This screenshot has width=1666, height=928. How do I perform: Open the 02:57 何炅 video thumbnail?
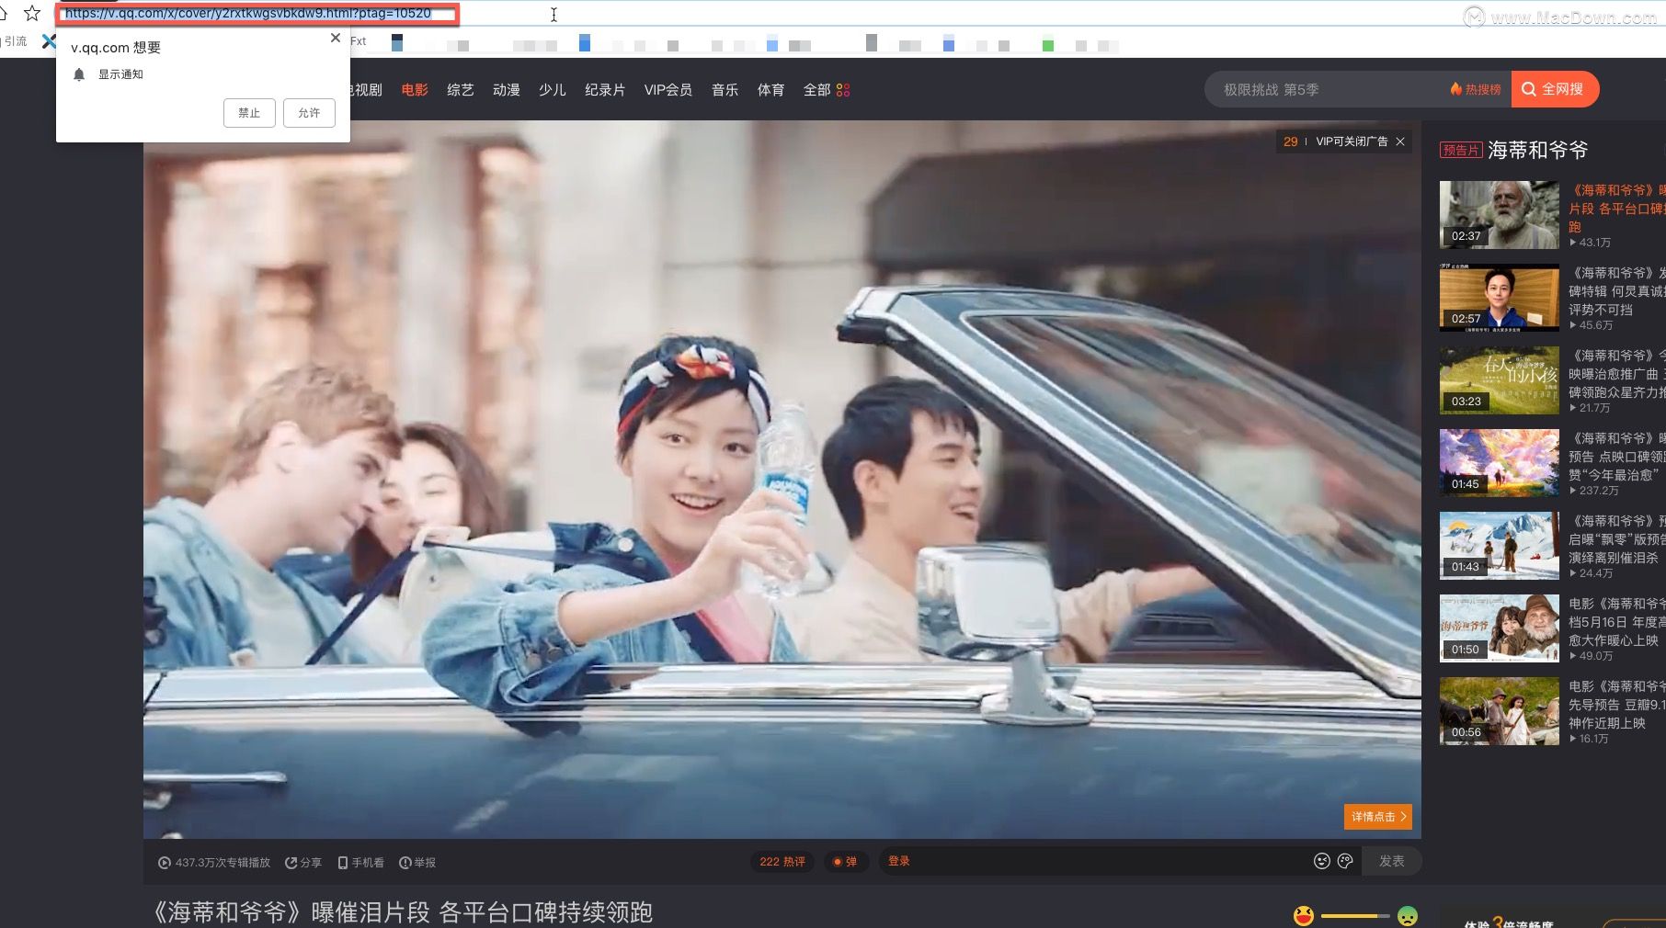click(1500, 298)
